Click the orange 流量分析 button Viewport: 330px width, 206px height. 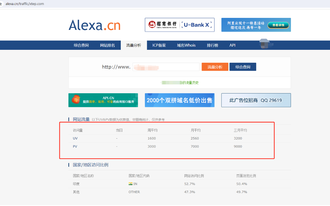pos(215,67)
